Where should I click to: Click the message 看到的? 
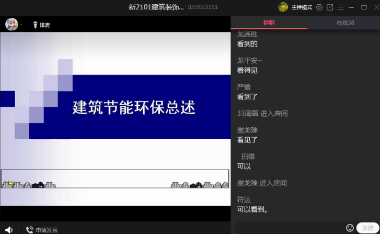[247, 44]
